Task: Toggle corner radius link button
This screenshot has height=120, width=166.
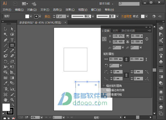Action: [x=126, y=75]
